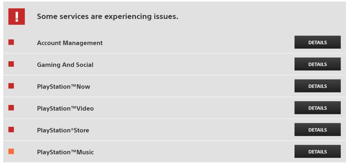Select the PlayStation Video service name
Viewport: 349px width, 164px height.
click(x=65, y=108)
